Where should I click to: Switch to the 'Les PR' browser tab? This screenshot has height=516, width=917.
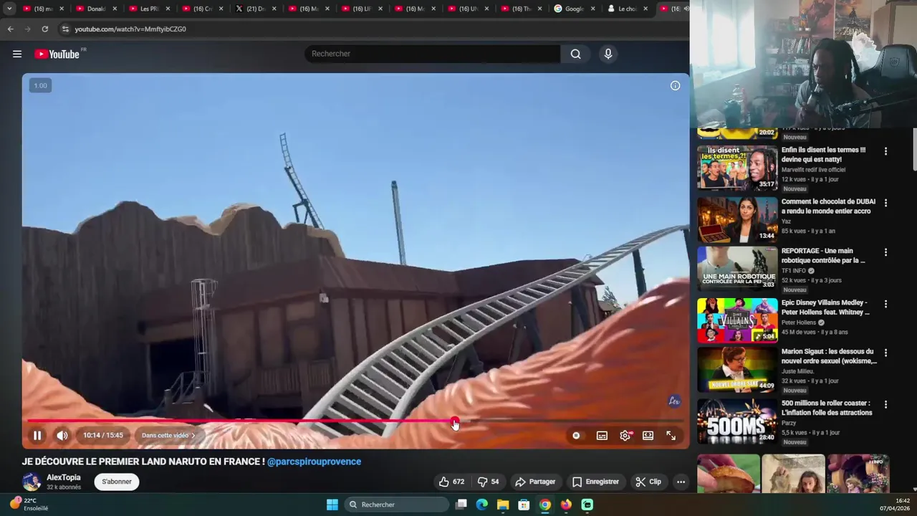point(149,9)
